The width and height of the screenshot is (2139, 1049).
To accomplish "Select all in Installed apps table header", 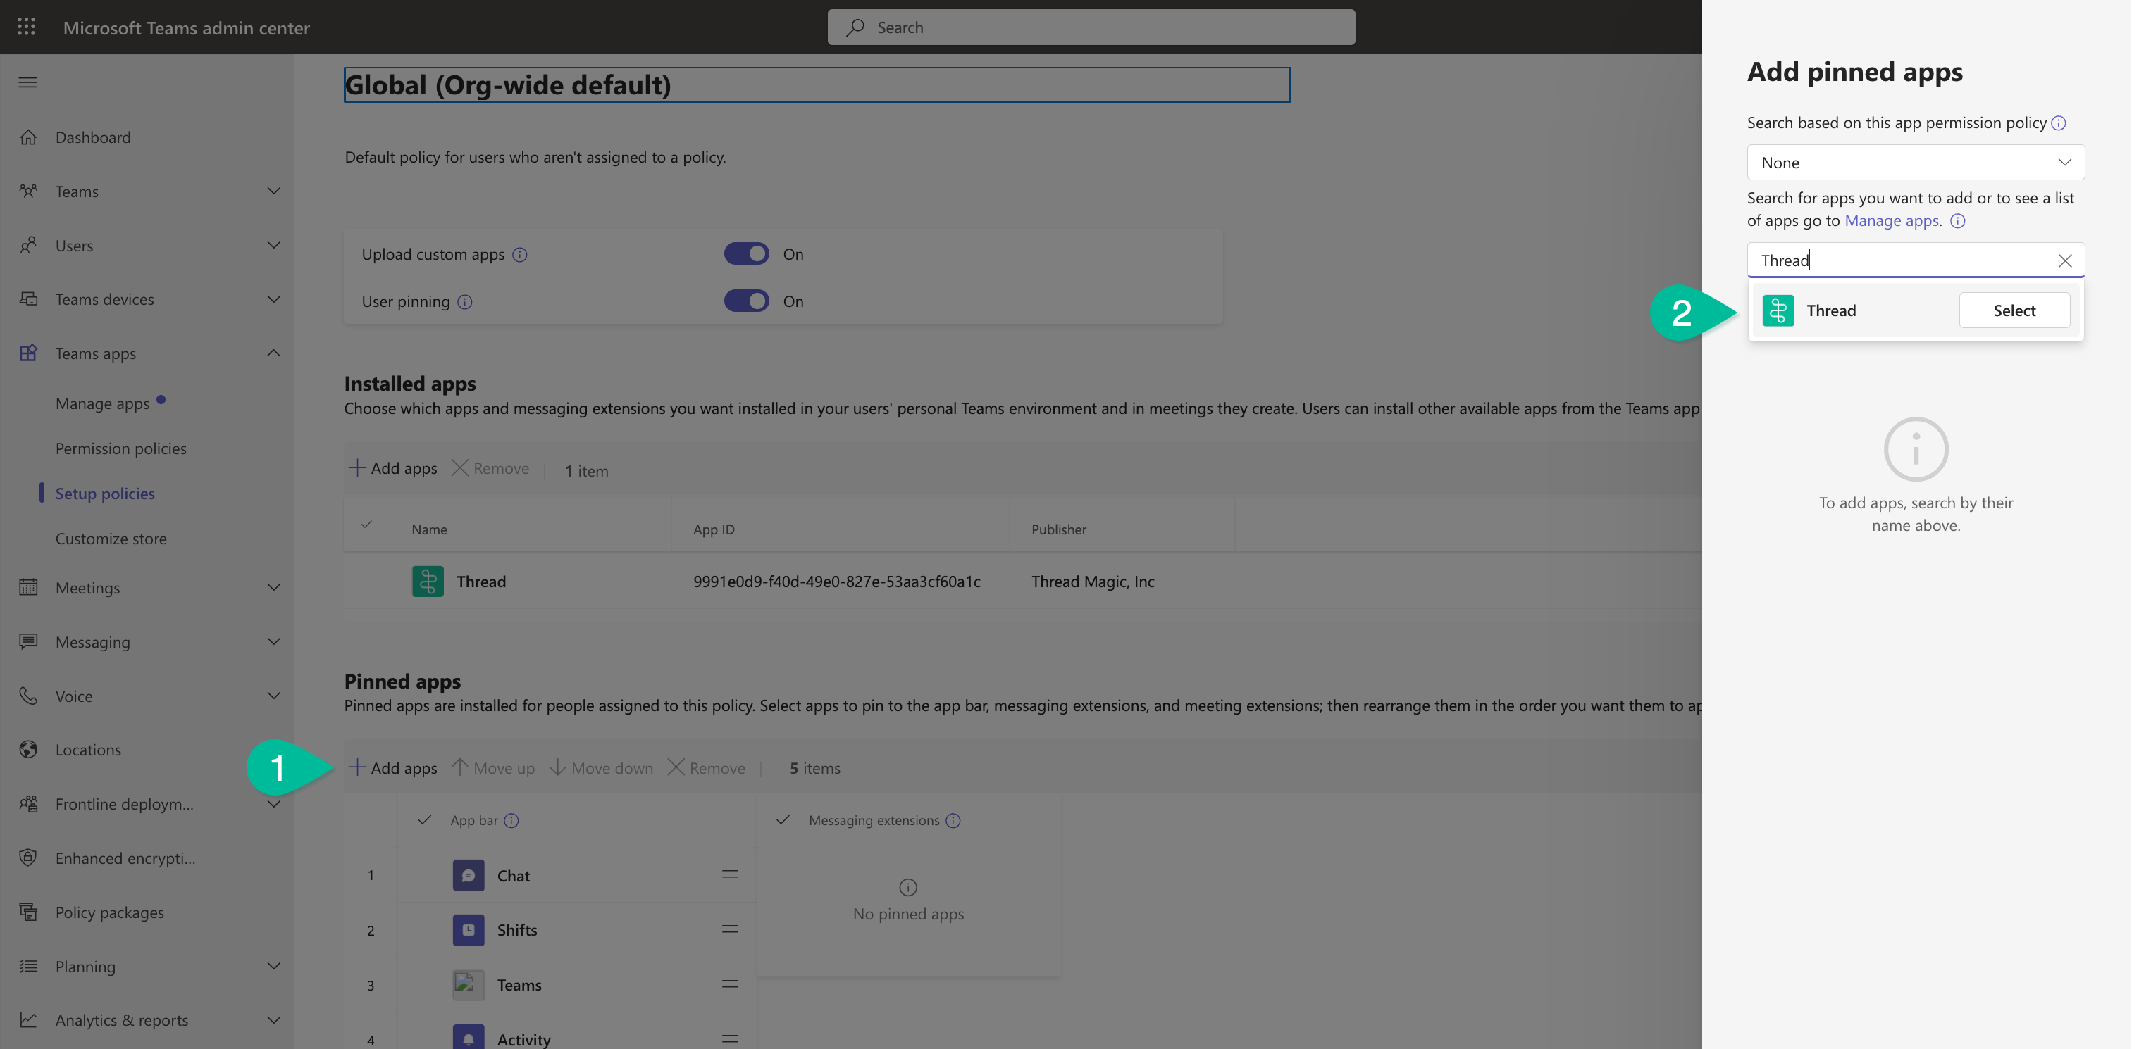I will pos(366,524).
